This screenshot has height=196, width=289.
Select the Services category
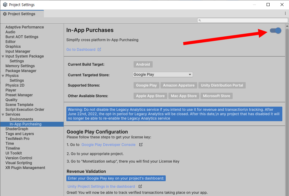[13, 114]
